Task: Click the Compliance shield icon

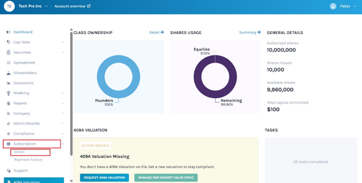Action: click(x=9, y=134)
